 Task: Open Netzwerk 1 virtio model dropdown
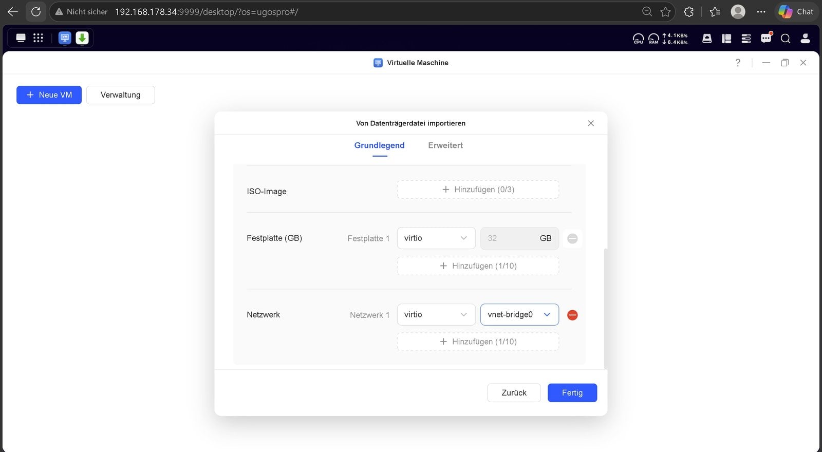click(x=436, y=315)
